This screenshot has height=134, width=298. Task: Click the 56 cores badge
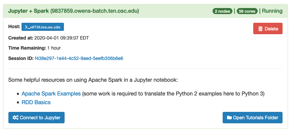point(247,11)
